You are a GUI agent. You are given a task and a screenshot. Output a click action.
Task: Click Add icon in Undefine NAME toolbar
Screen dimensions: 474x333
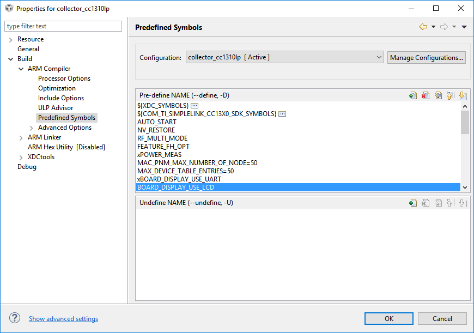pyautogui.click(x=413, y=203)
